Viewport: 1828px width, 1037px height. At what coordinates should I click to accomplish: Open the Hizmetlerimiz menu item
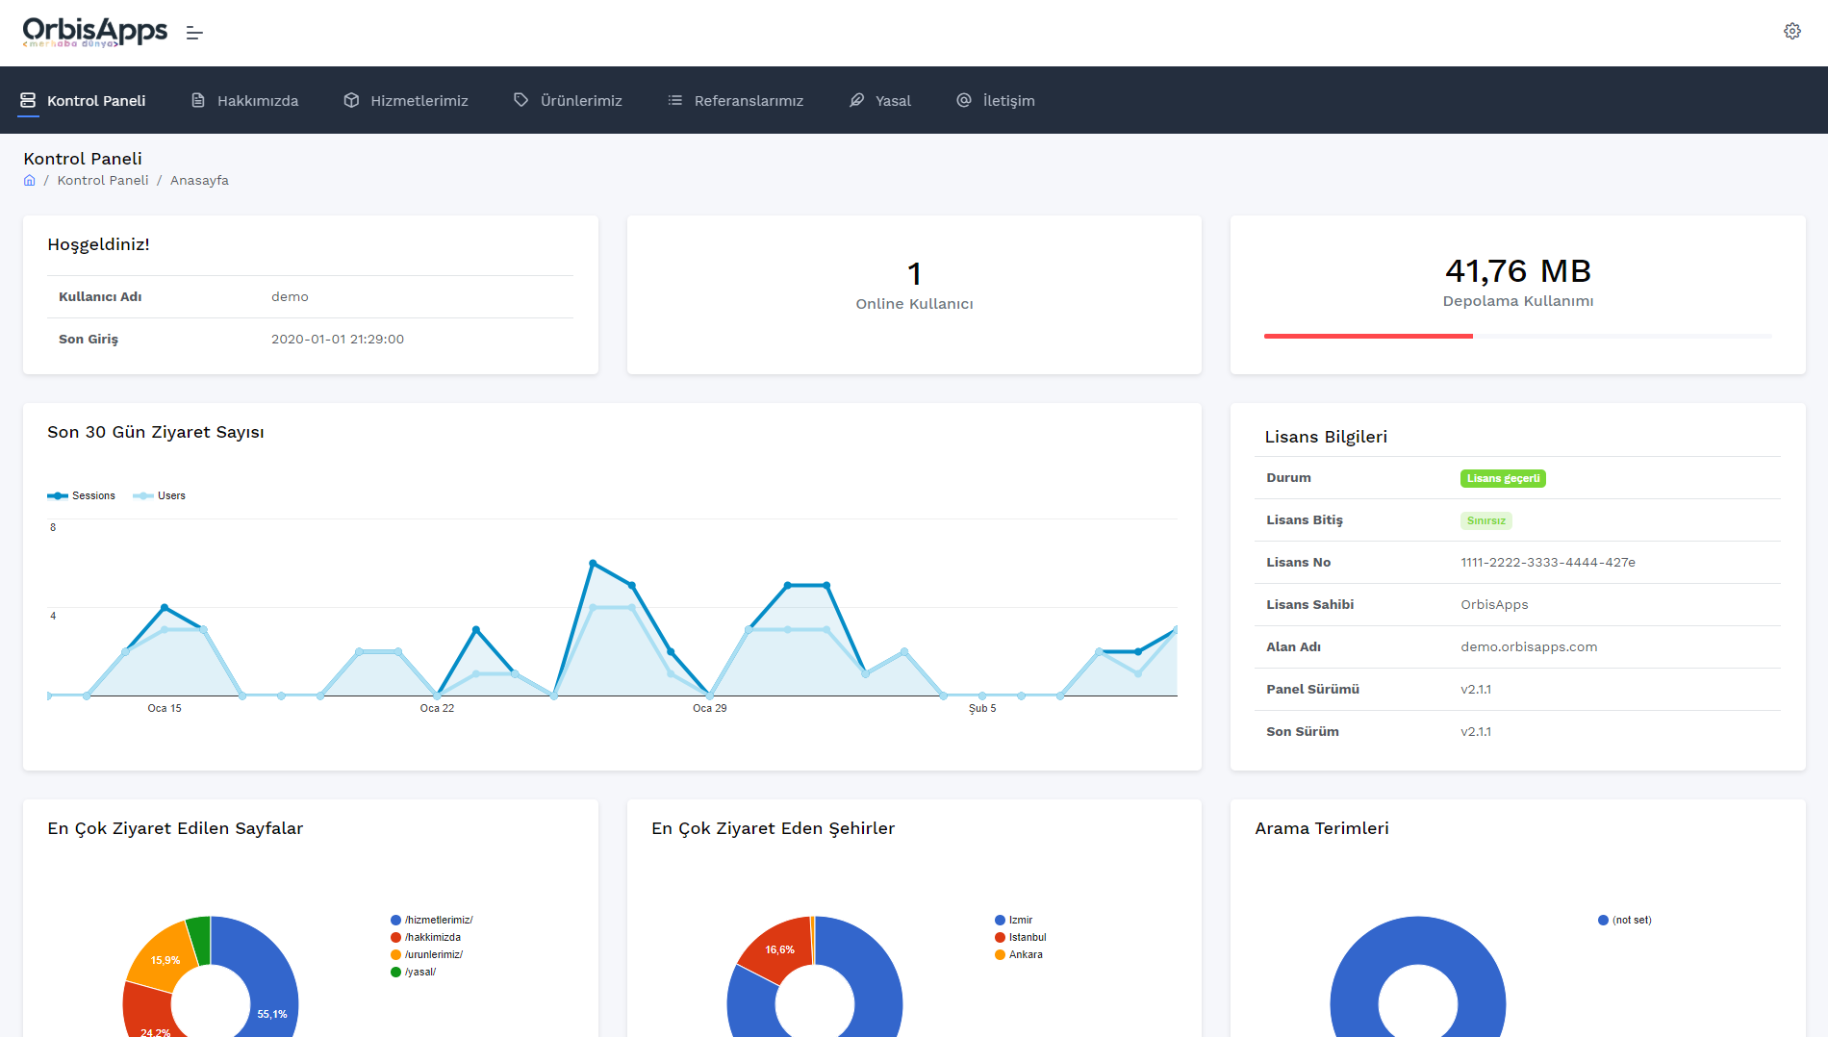pyautogui.click(x=406, y=100)
